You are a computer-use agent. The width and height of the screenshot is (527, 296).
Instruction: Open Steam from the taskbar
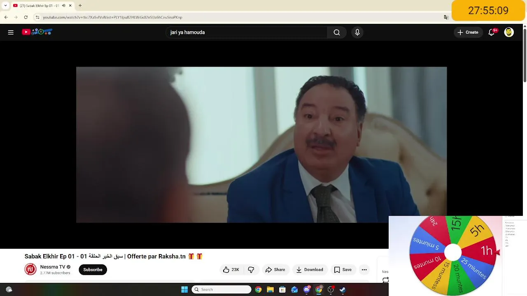(x=343, y=289)
